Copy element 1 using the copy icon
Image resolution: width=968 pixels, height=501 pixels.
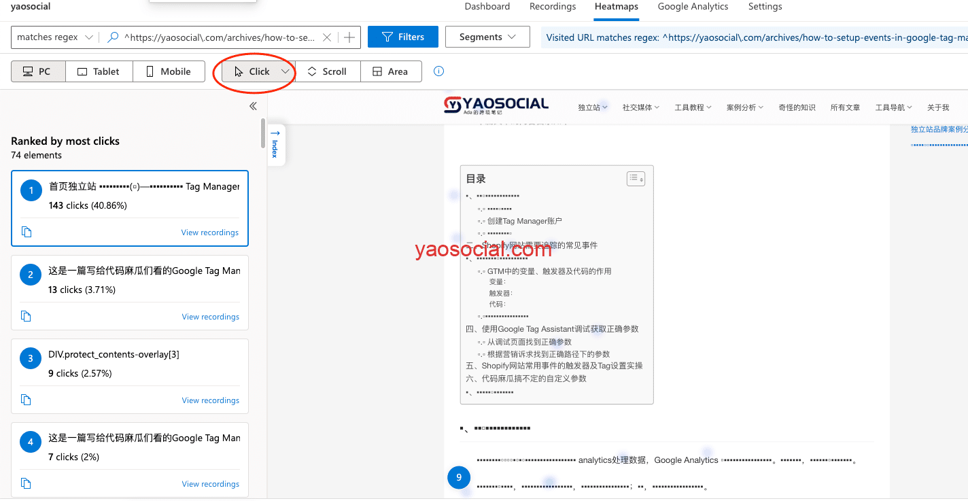[27, 232]
